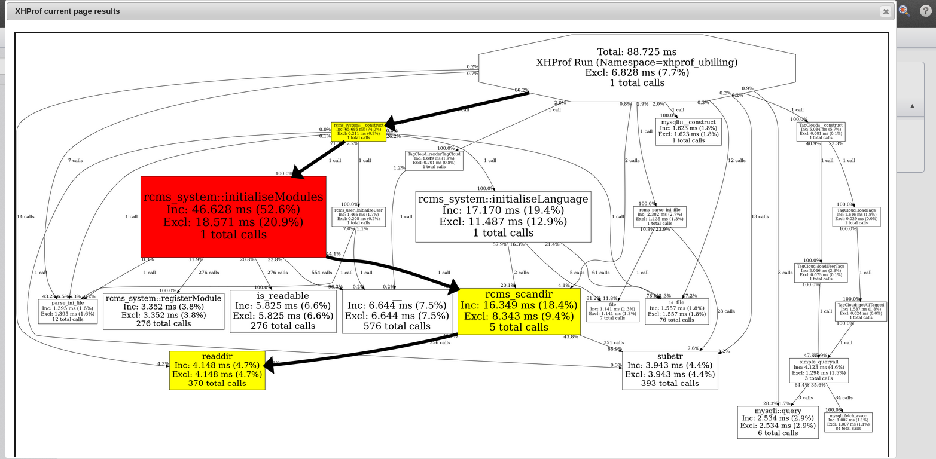936x459 pixels.
Task: Open the bug magnifier debug icon
Action: (904, 11)
